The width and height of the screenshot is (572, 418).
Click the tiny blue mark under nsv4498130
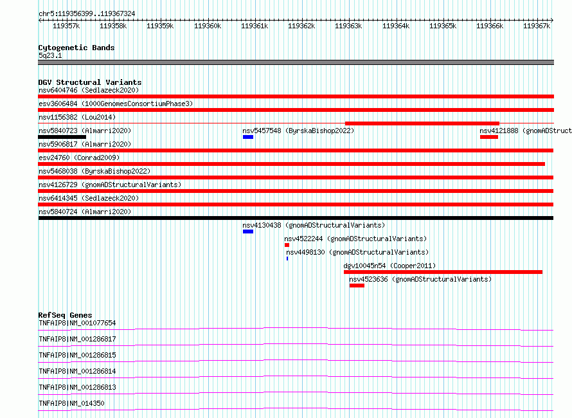(287, 259)
